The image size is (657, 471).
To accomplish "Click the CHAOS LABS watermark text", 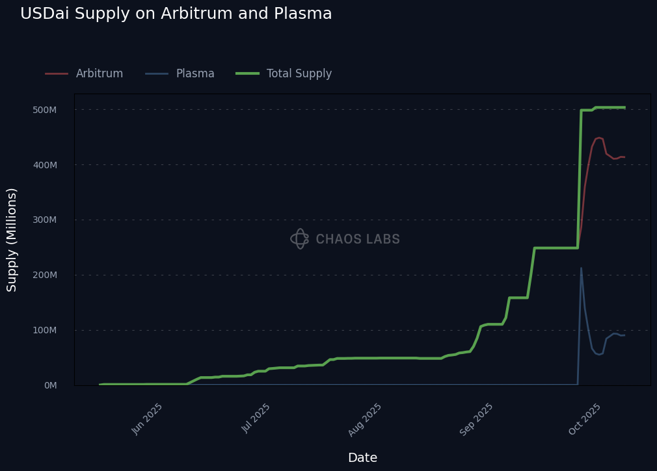I will pyautogui.click(x=358, y=240).
